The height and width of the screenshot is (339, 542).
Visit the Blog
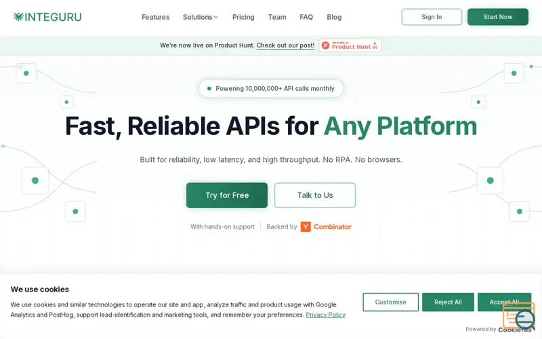click(x=334, y=17)
